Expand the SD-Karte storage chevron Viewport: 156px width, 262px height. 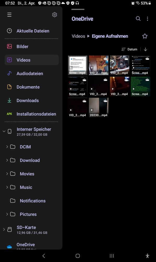pyautogui.click(x=4, y=229)
